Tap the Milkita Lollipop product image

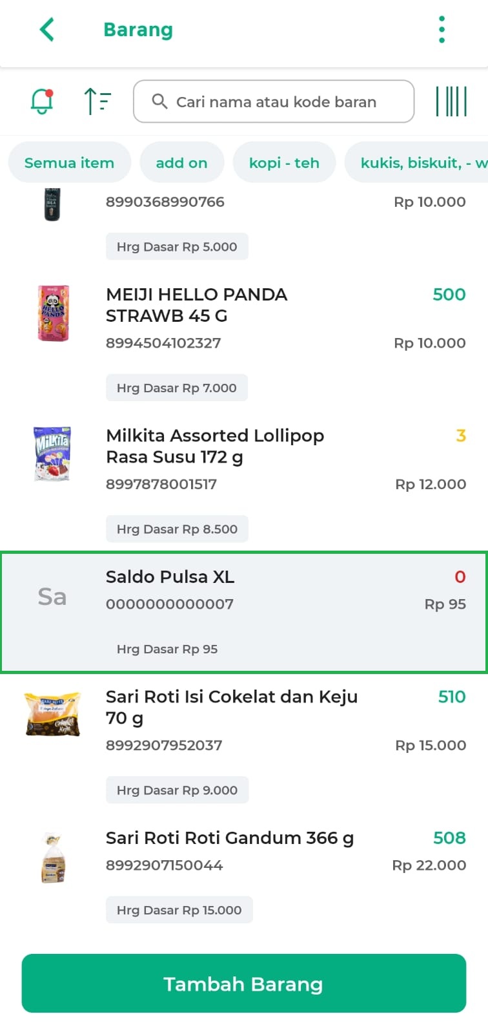pos(52,453)
